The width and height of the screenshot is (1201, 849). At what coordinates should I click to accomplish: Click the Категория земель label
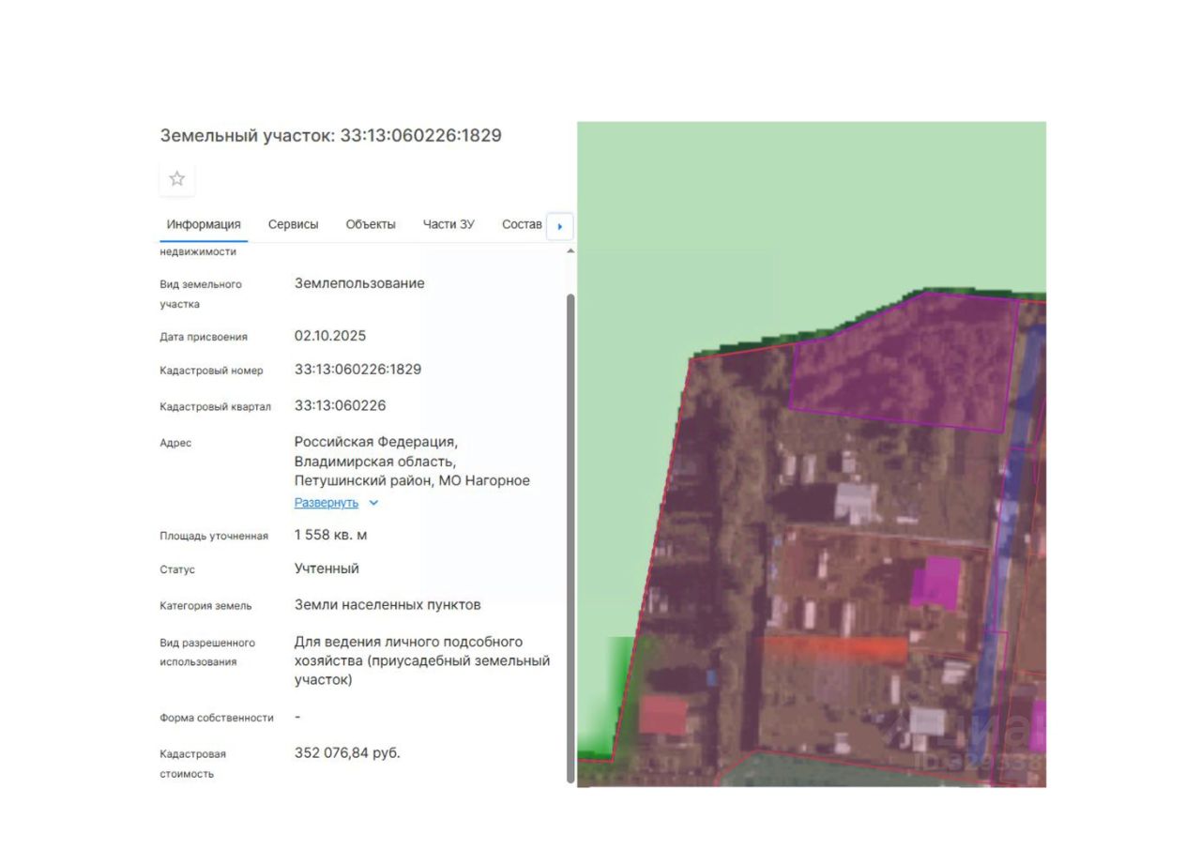coord(205,606)
